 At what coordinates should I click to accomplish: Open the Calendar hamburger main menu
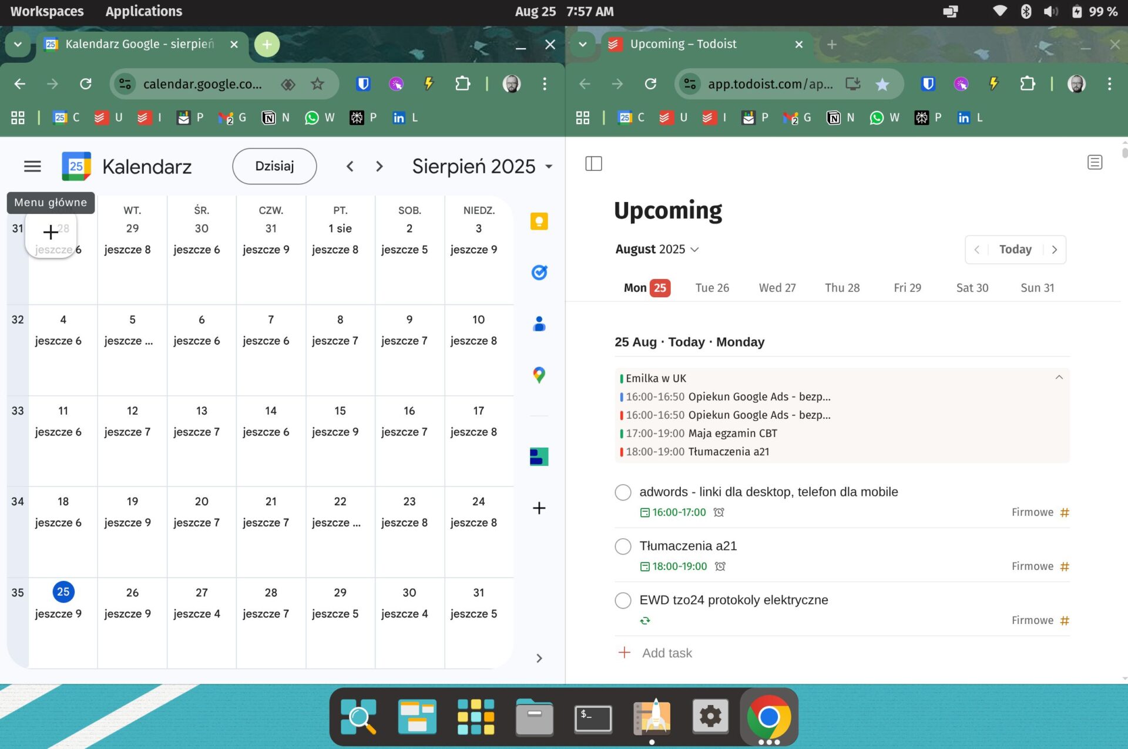click(x=32, y=166)
